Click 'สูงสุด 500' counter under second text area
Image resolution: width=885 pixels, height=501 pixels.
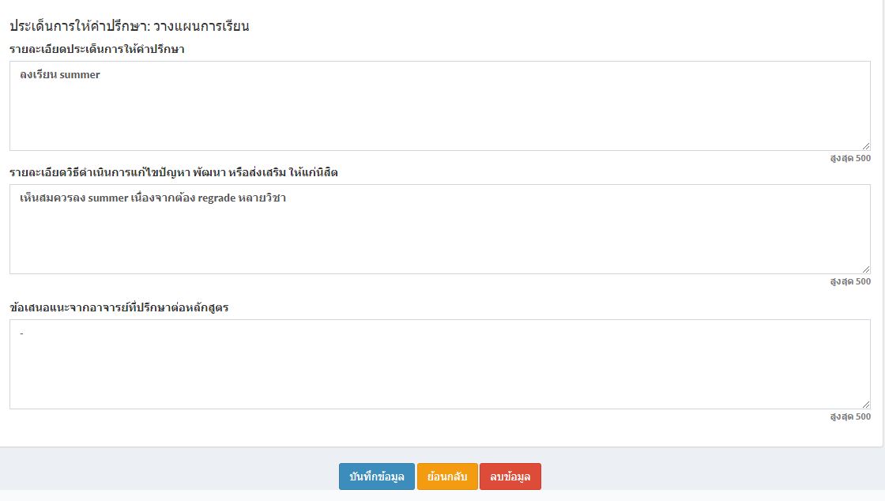pyautogui.click(x=850, y=281)
